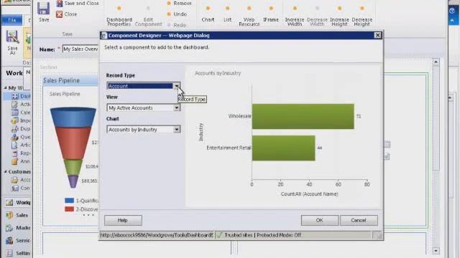Click the Save icon in the ribbon
The image size is (460, 258).
[43, 11]
